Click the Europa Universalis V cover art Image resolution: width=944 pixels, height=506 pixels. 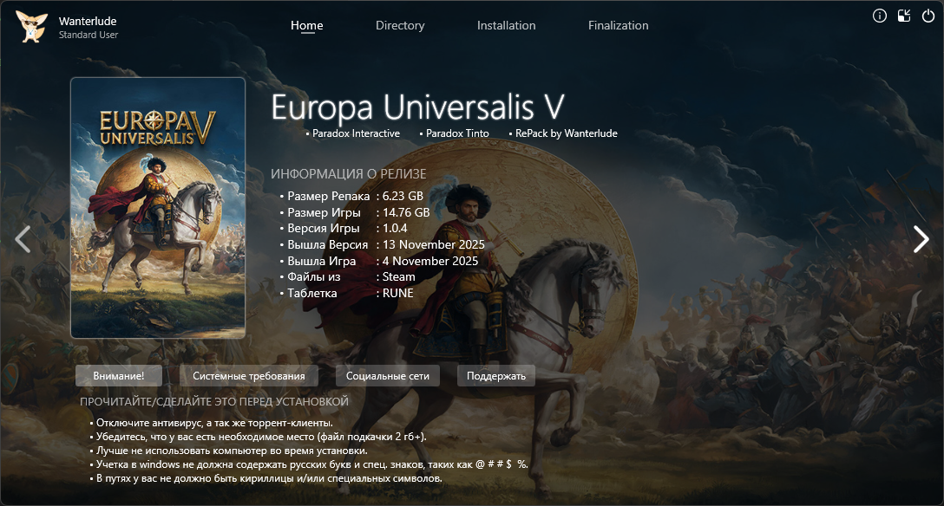(x=158, y=207)
